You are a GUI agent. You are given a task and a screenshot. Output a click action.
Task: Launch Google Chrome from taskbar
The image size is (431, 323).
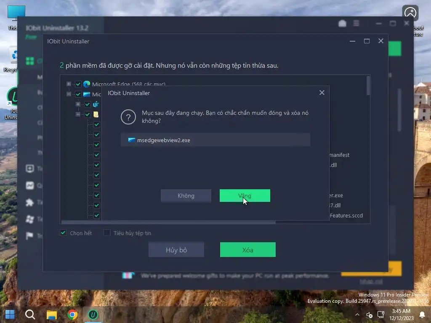[72, 315]
